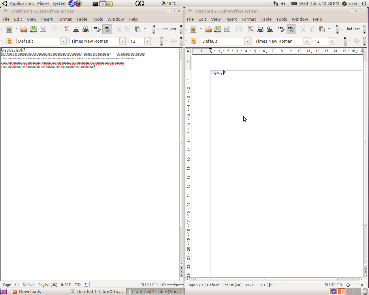Click the Save icon in Untitled 2 toolbar
Viewport: 369px width, 295px height.
[218, 29]
